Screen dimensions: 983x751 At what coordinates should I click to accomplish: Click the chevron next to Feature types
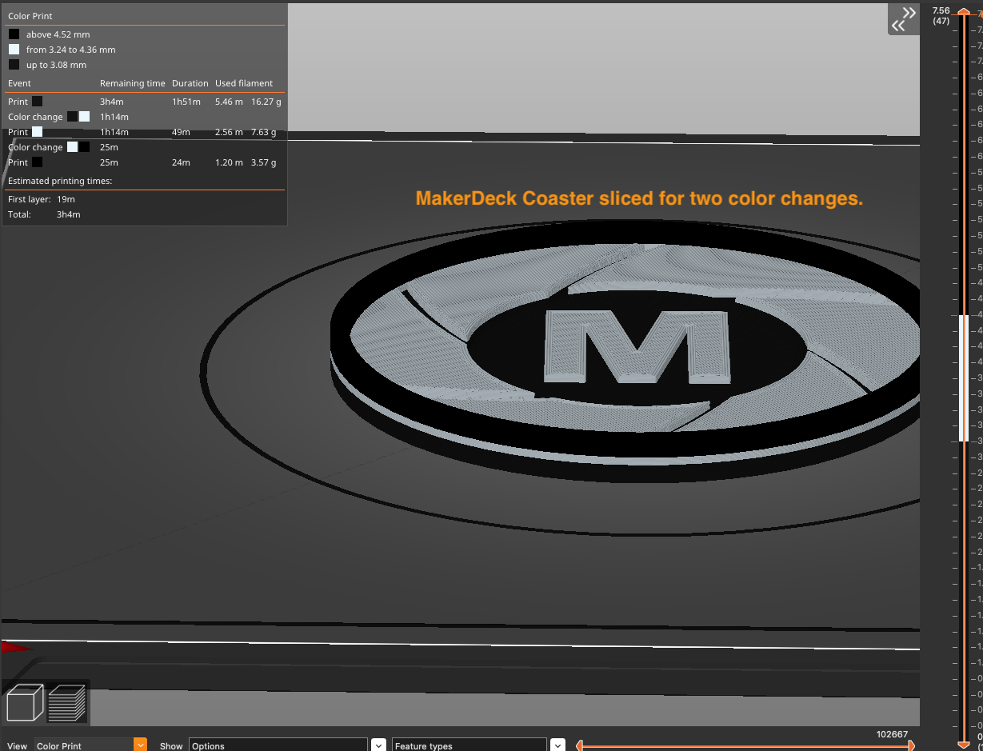point(557,745)
